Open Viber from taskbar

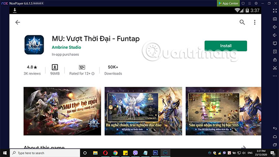pos(135,153)
